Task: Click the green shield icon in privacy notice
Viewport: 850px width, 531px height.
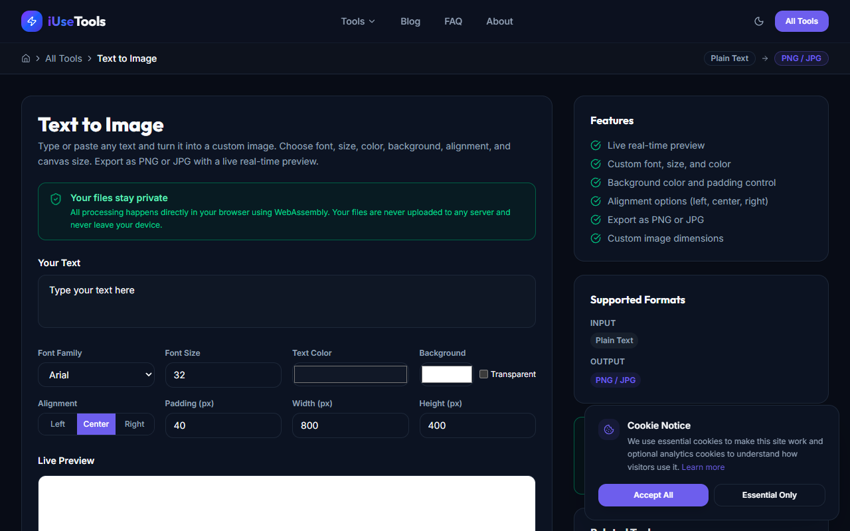Action: click(55, 198)
